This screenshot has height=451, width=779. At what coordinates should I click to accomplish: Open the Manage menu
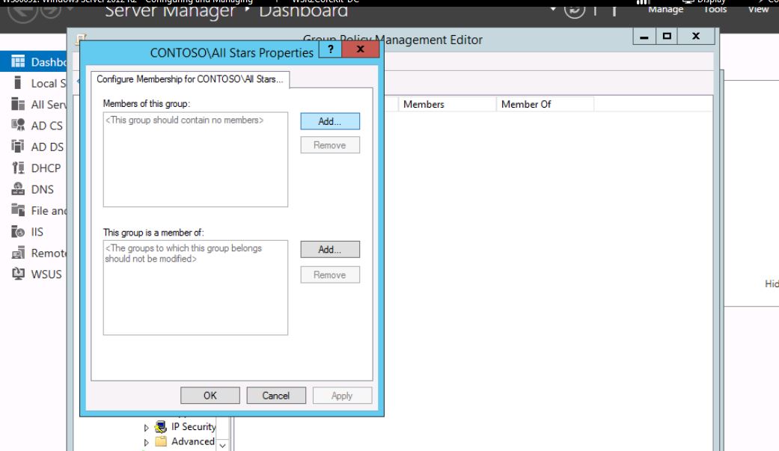(x=665, y=9)
